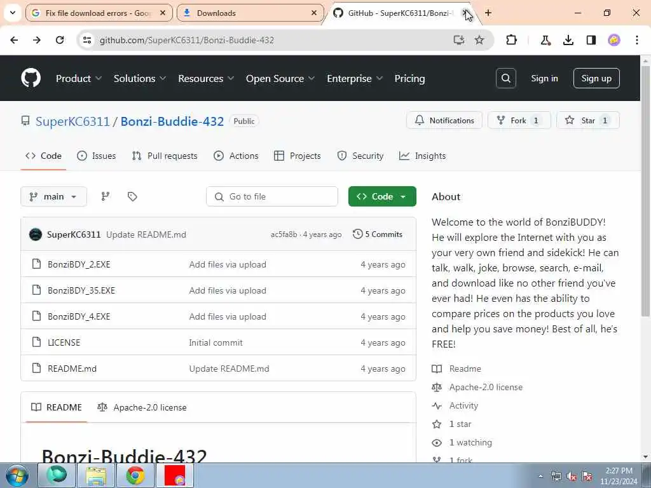Open the 5 Commits history link
Viewport: 651px width, 488px height.
[x=378, y=234]
